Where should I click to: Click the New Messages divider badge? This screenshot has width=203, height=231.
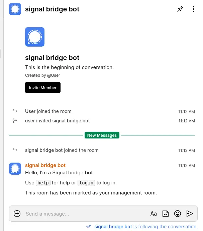pyautogui.click(x=102, y=135)
